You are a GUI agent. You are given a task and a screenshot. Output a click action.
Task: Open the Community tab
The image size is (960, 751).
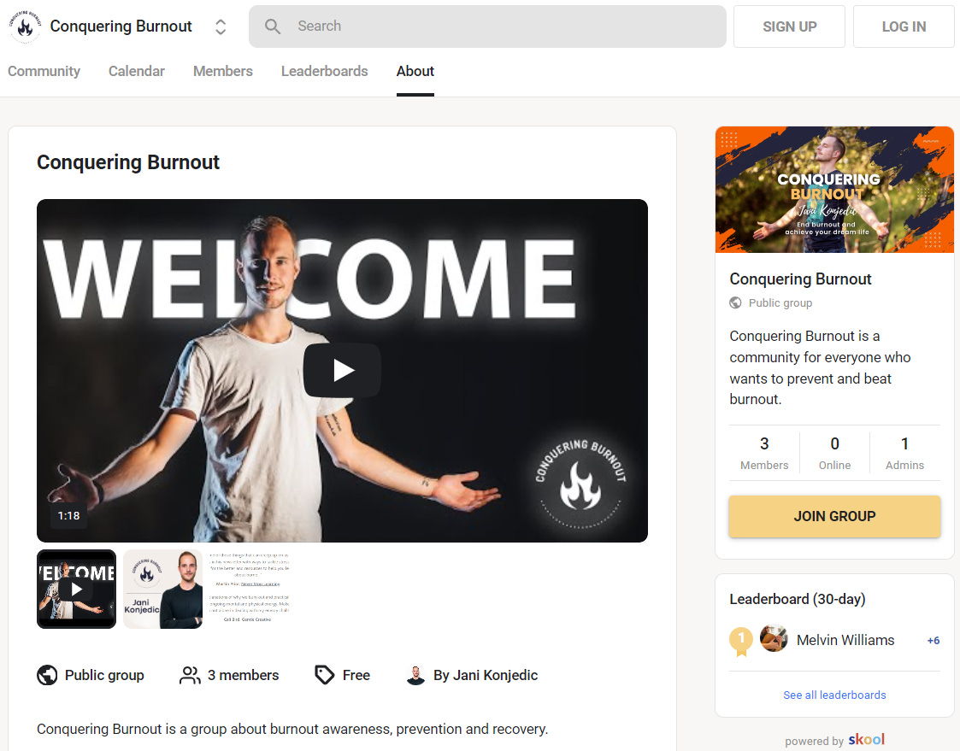click(44, 71)
